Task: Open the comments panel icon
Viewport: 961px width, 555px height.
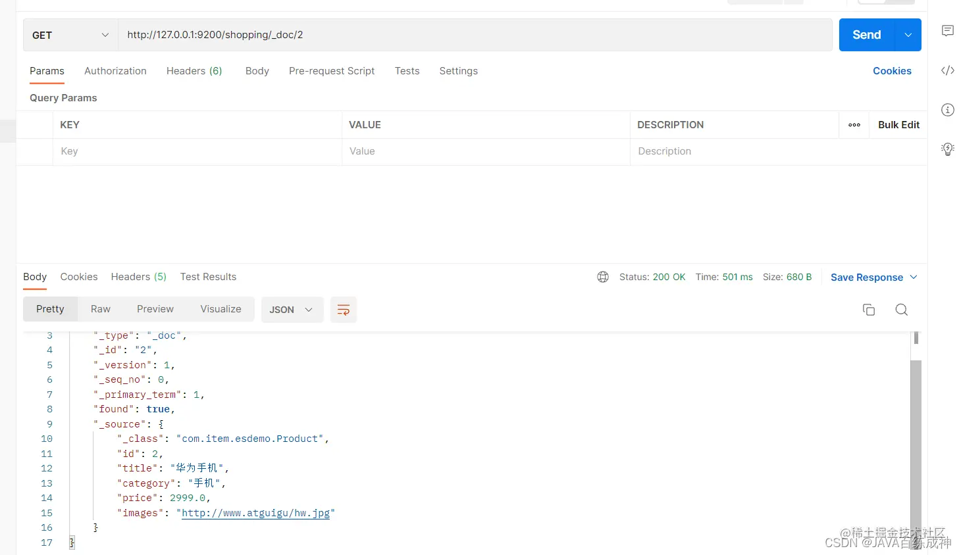Action: point(947,31)
